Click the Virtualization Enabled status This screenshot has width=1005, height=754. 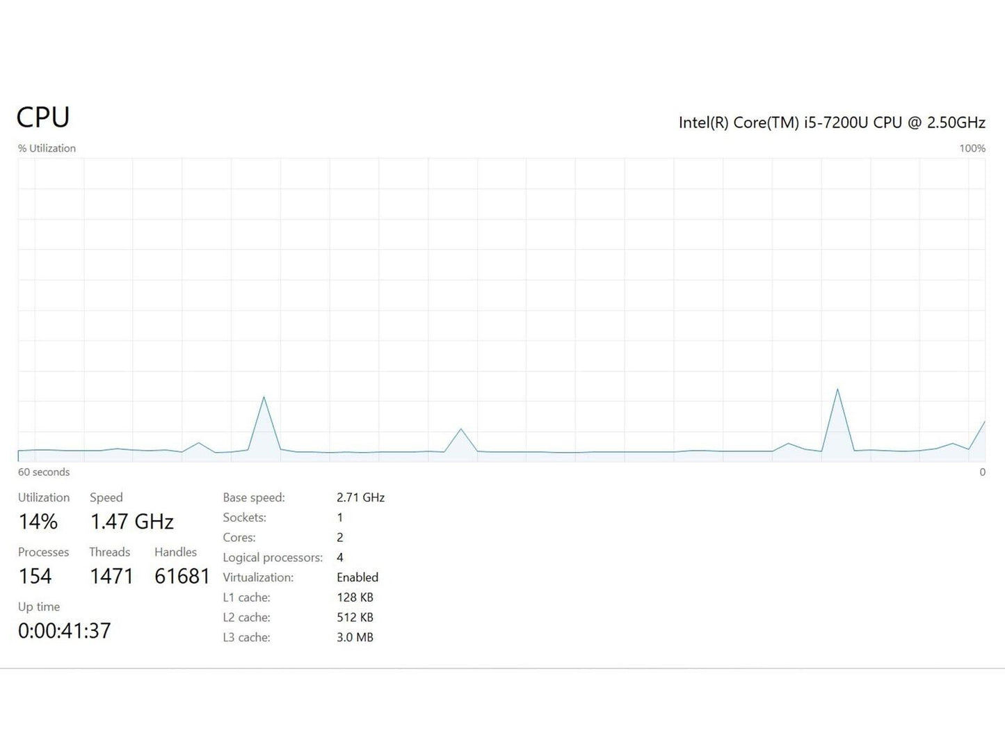pos(357,577)
